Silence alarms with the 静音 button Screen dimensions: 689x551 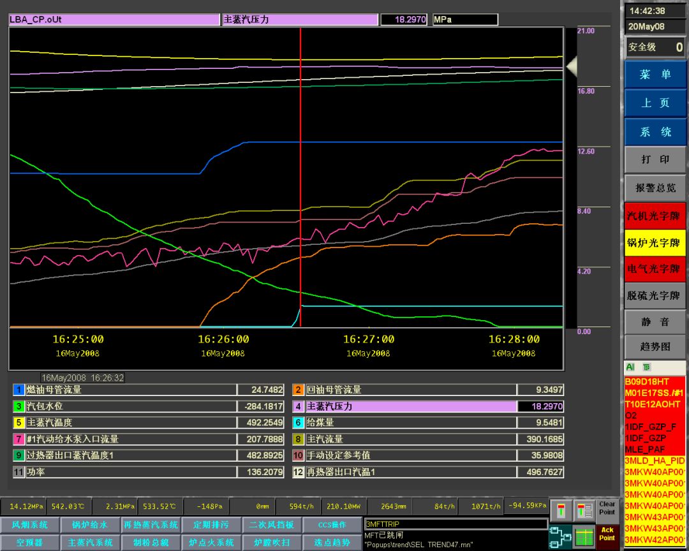coord(655,321)
